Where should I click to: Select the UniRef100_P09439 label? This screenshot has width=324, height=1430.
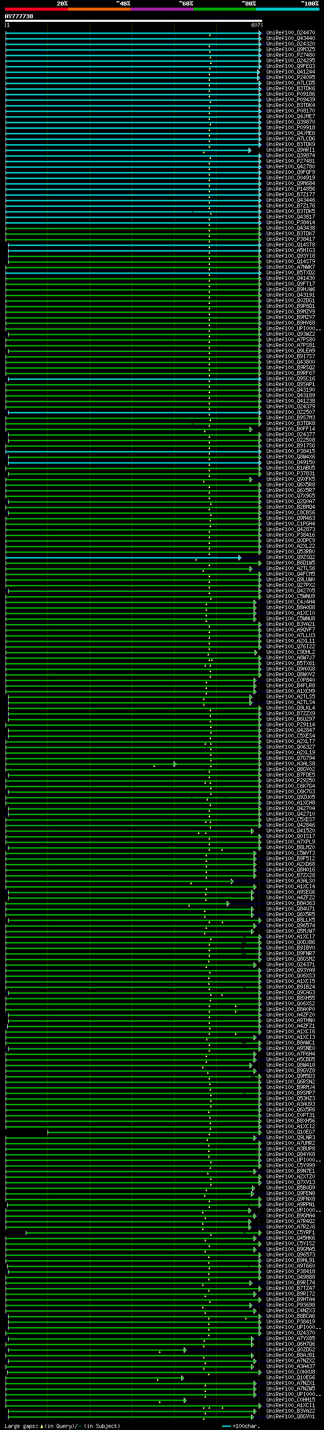291,100
